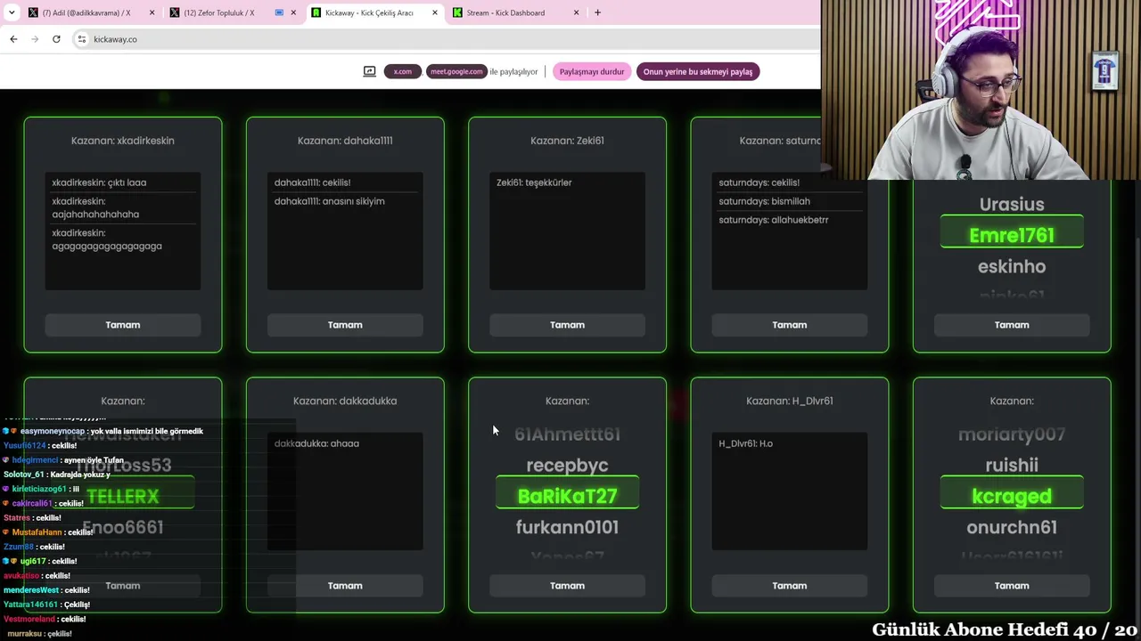Image resolution: width=1141 pixels, height=641 pixels.
Task: Go back to the previous page
Action: pos(13,39)
